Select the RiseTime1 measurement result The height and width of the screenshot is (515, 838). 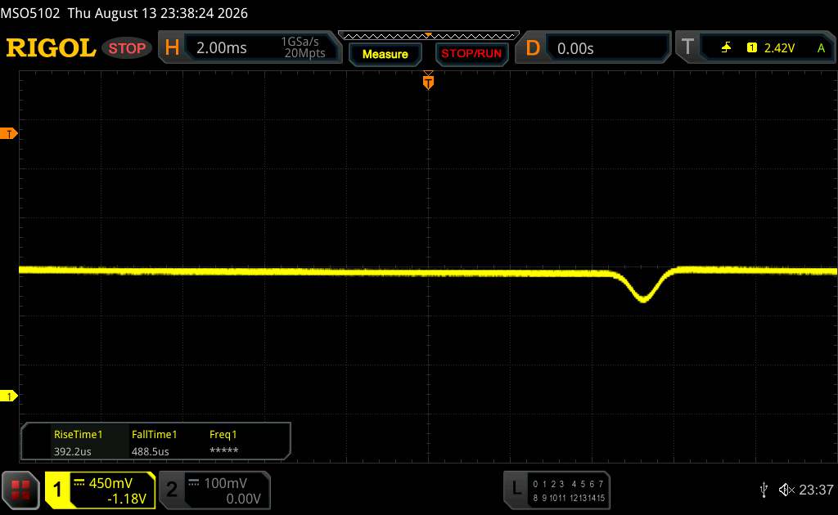[78, 442]
